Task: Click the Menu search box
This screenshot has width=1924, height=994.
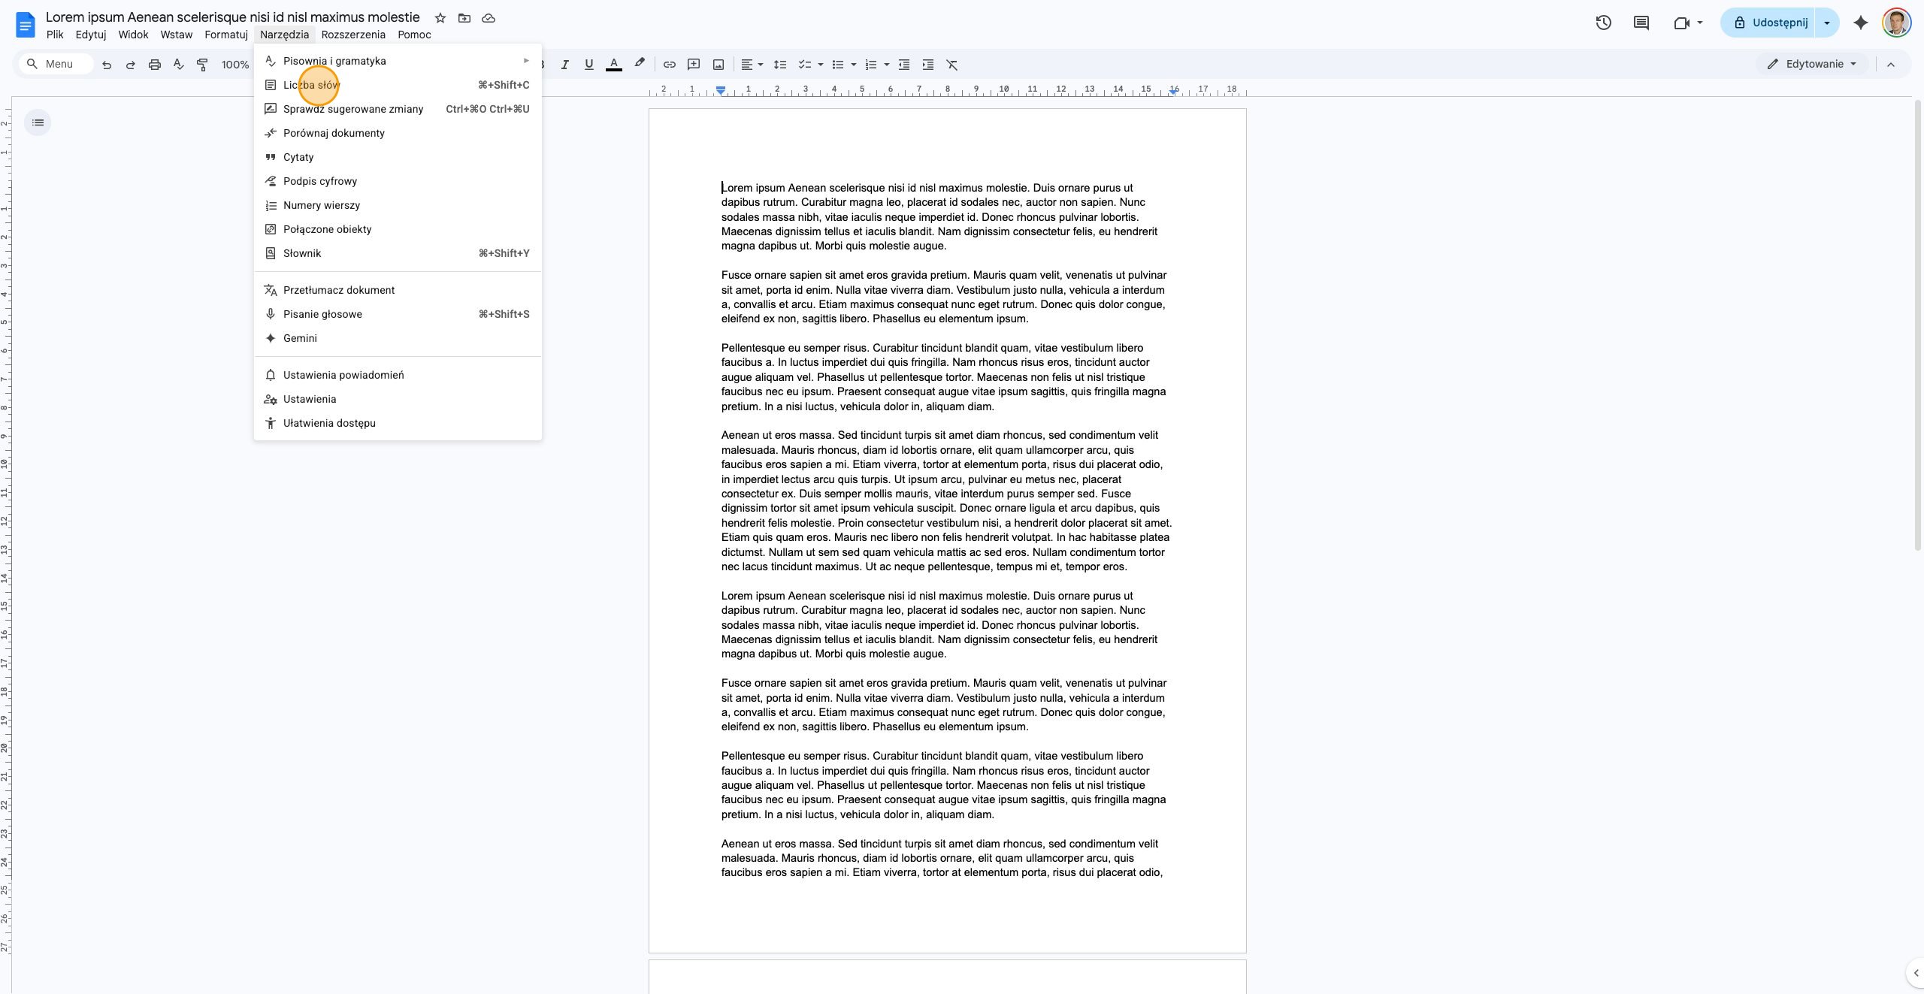Action: click(x=56, y=64)
